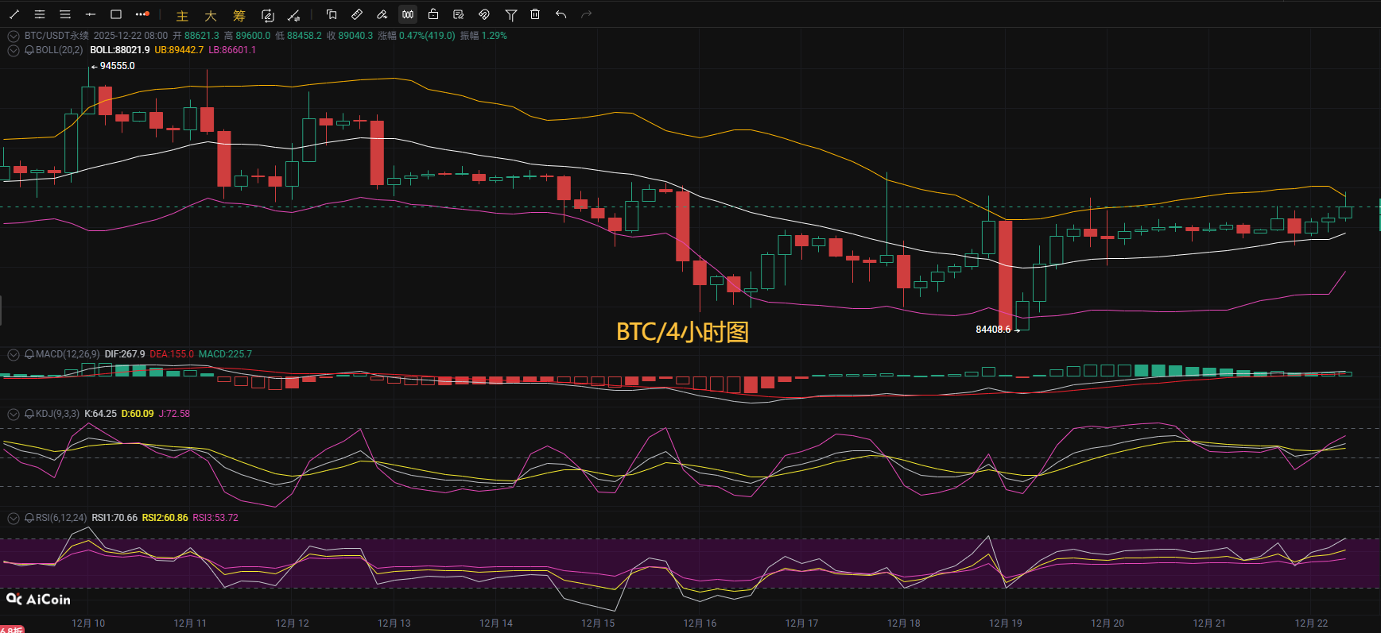This screenshot has height=633, width=1381.
Task: Click the trash icon to delete drawings
Action: [x=535, y=14]
